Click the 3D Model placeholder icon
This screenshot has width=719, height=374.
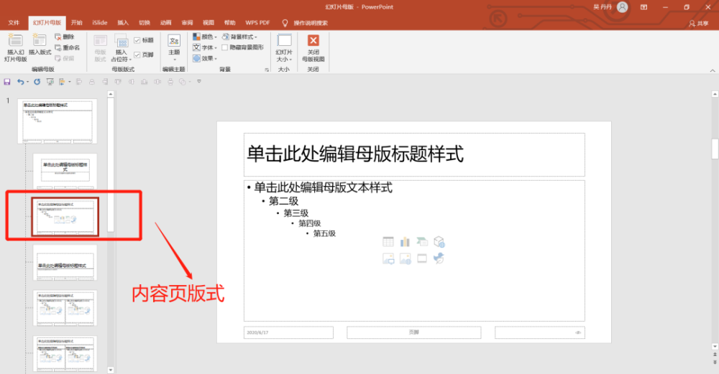coord(439,242)
